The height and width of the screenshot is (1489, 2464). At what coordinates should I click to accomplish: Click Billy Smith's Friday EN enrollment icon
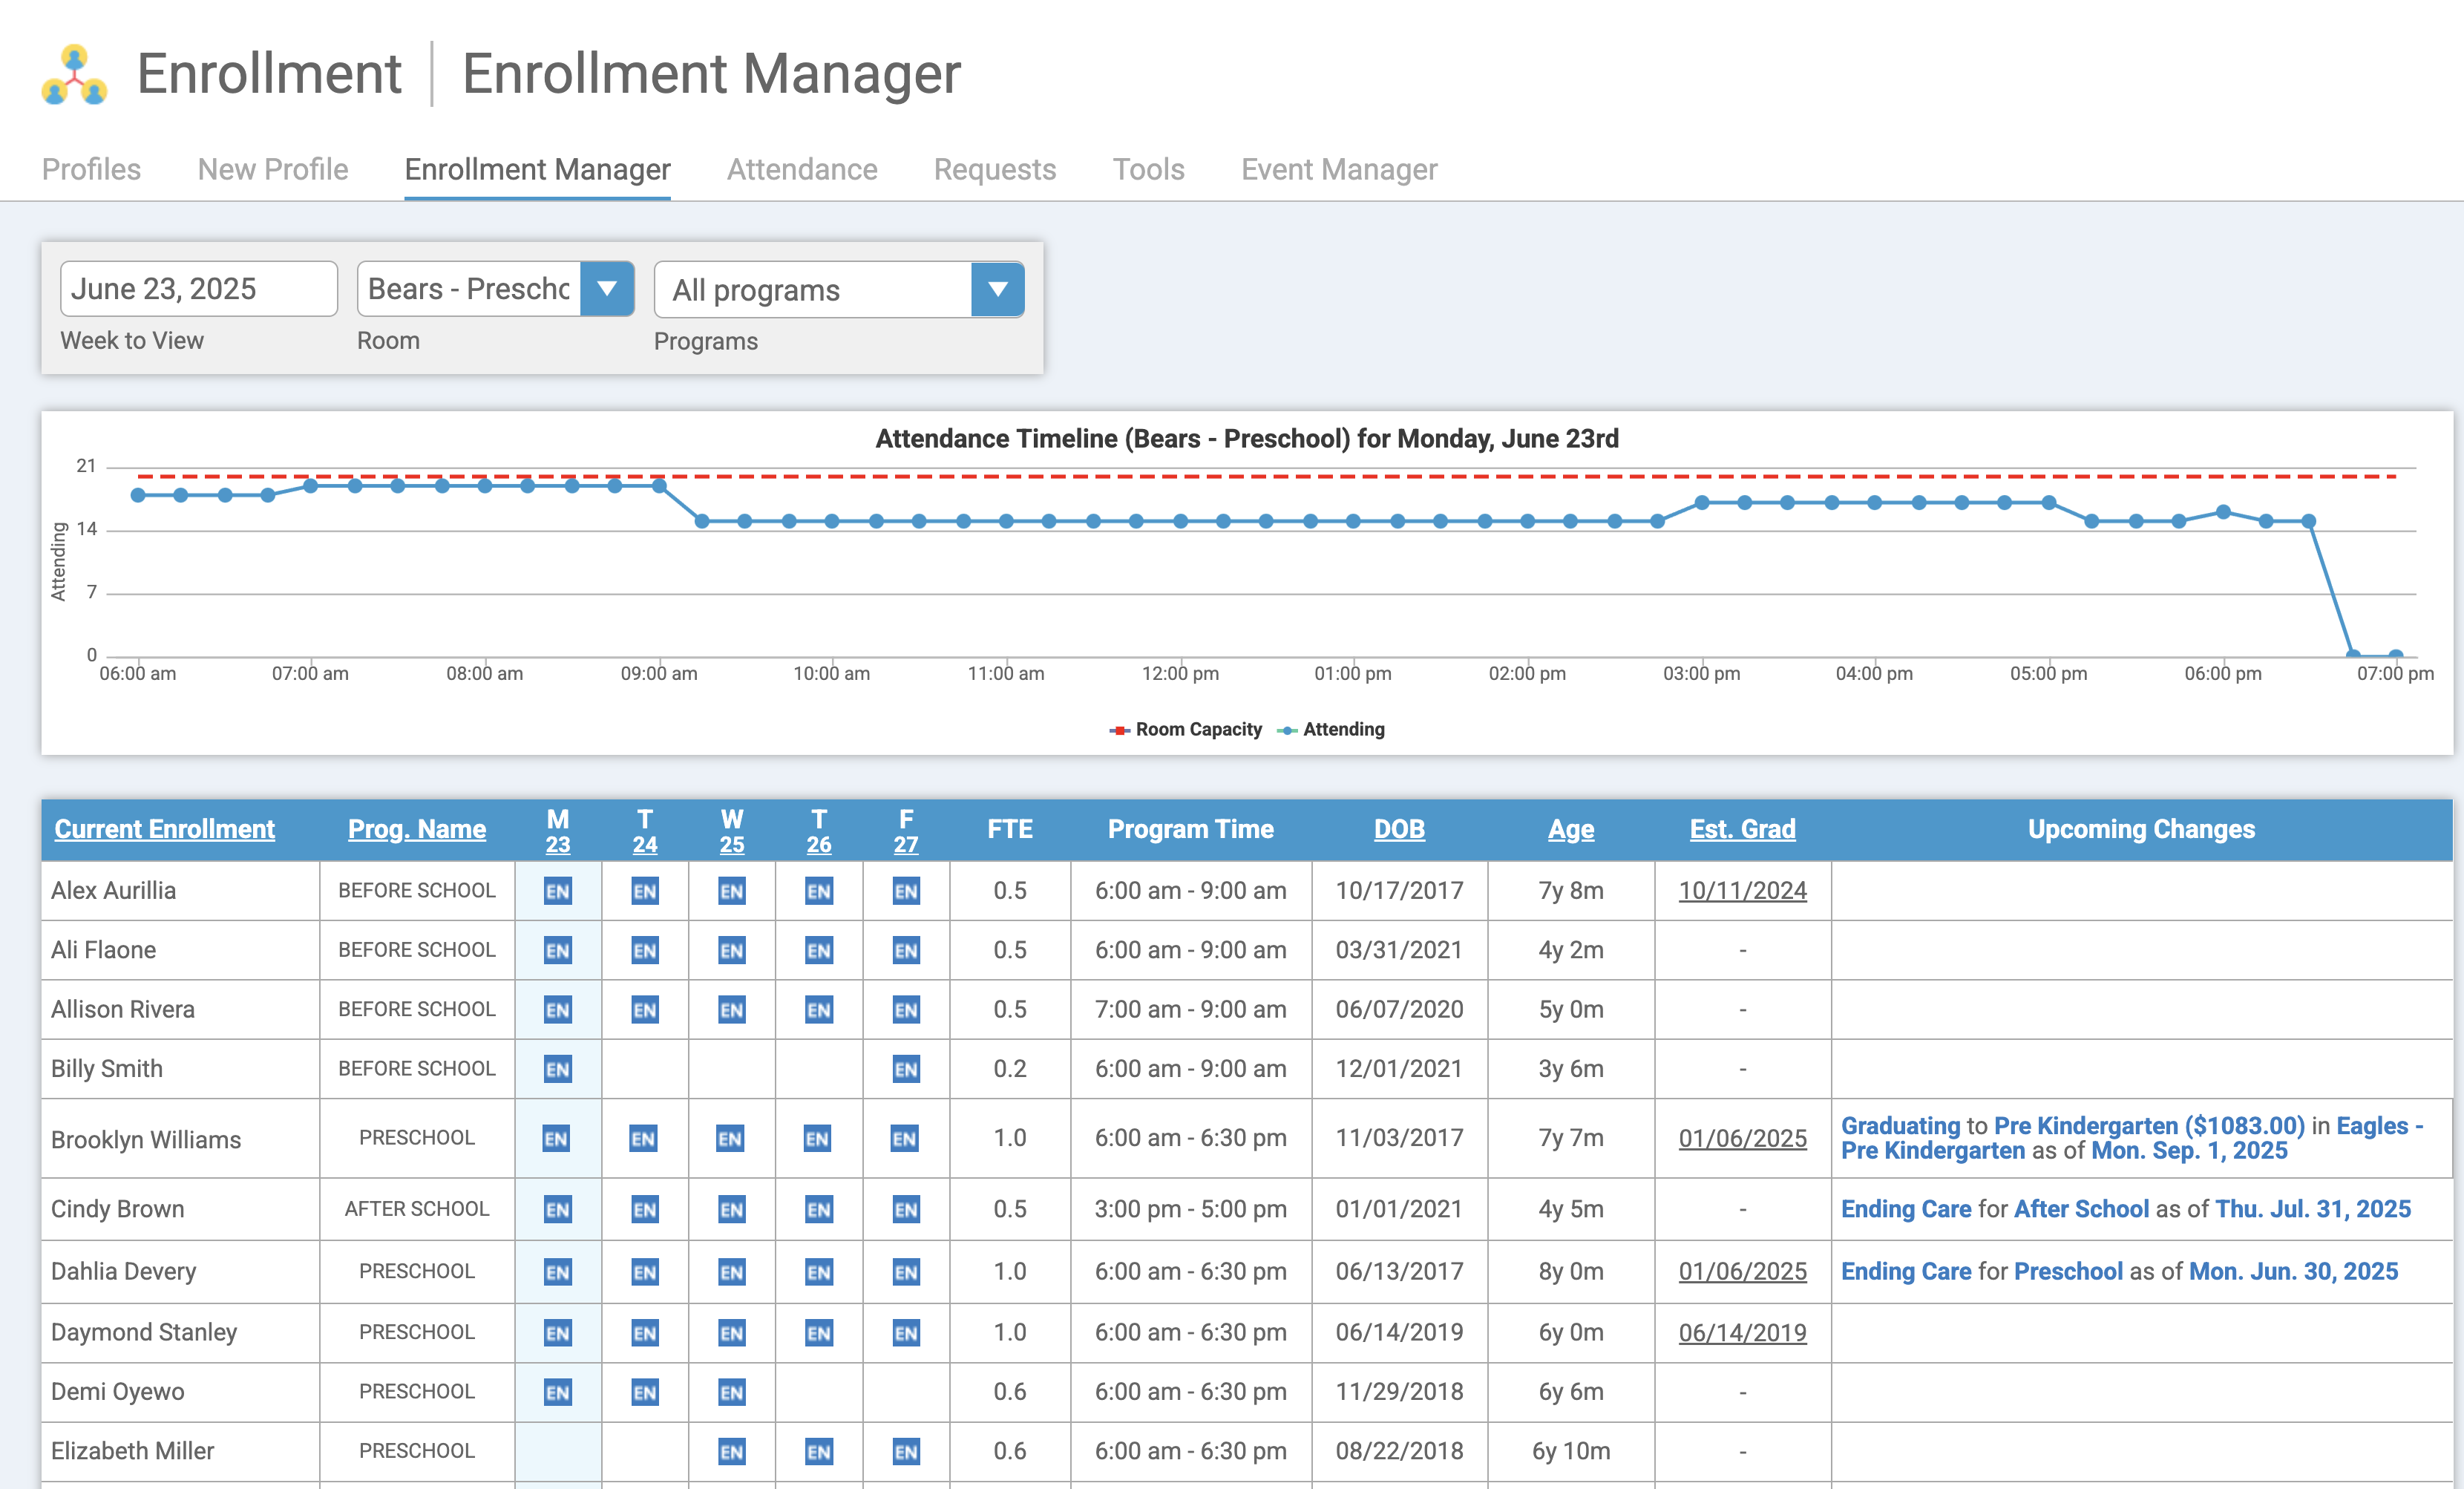(x=906, y=1069)
